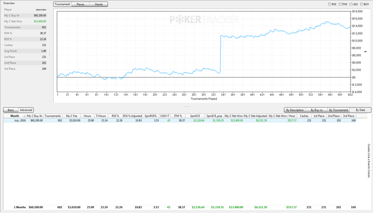Toggle the ADJ graph checkbox
The width and height of the screenshot is (373, 213).
click(x=351, y=4)
